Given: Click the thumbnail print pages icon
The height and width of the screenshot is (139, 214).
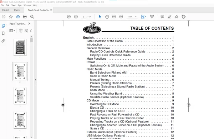Looking at the screenshot, I should 26,31.
